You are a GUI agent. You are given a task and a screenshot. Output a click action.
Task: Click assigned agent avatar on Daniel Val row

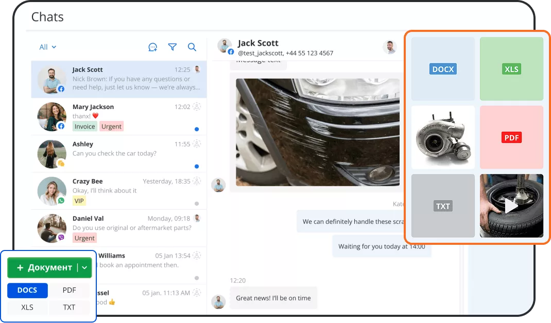[197, 218]
